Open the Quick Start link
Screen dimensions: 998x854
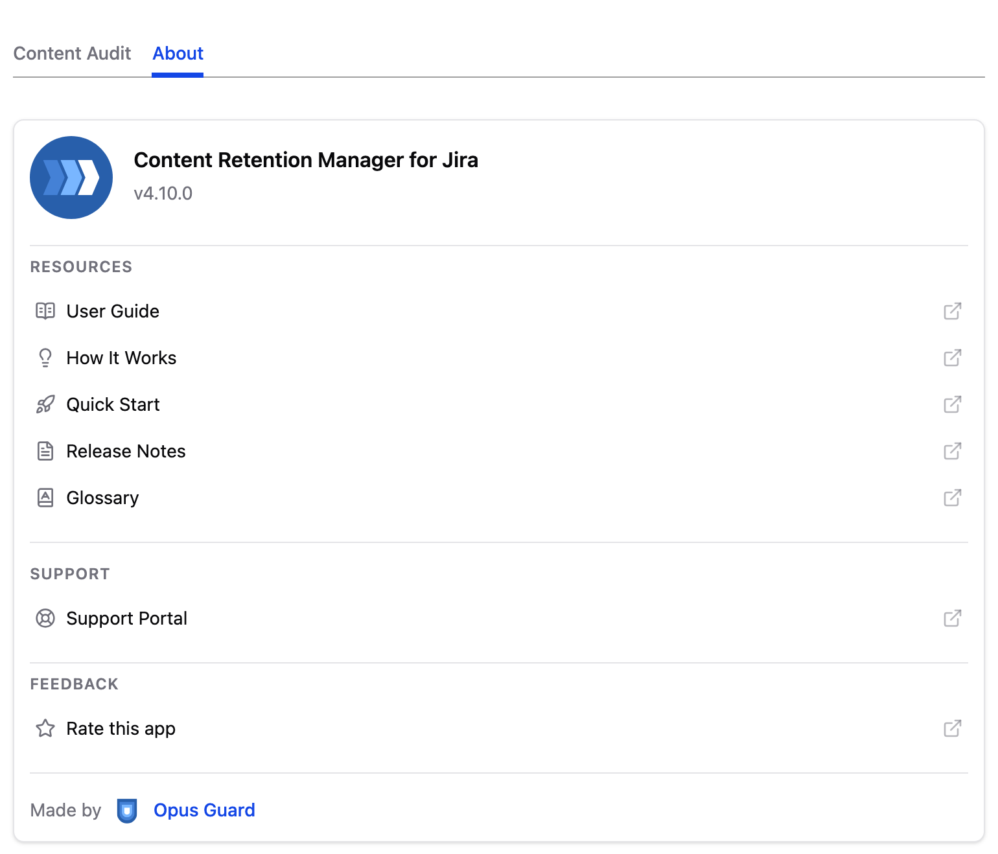pyautogui.click(x=113, y=404)
